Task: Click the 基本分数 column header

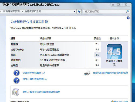Action: click(114, 38)
